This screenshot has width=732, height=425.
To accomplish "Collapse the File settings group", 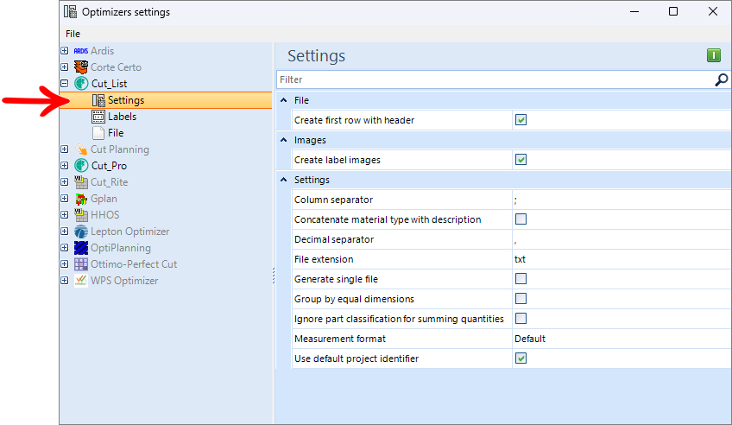I will pyautogui.click(x=283, y=100).
